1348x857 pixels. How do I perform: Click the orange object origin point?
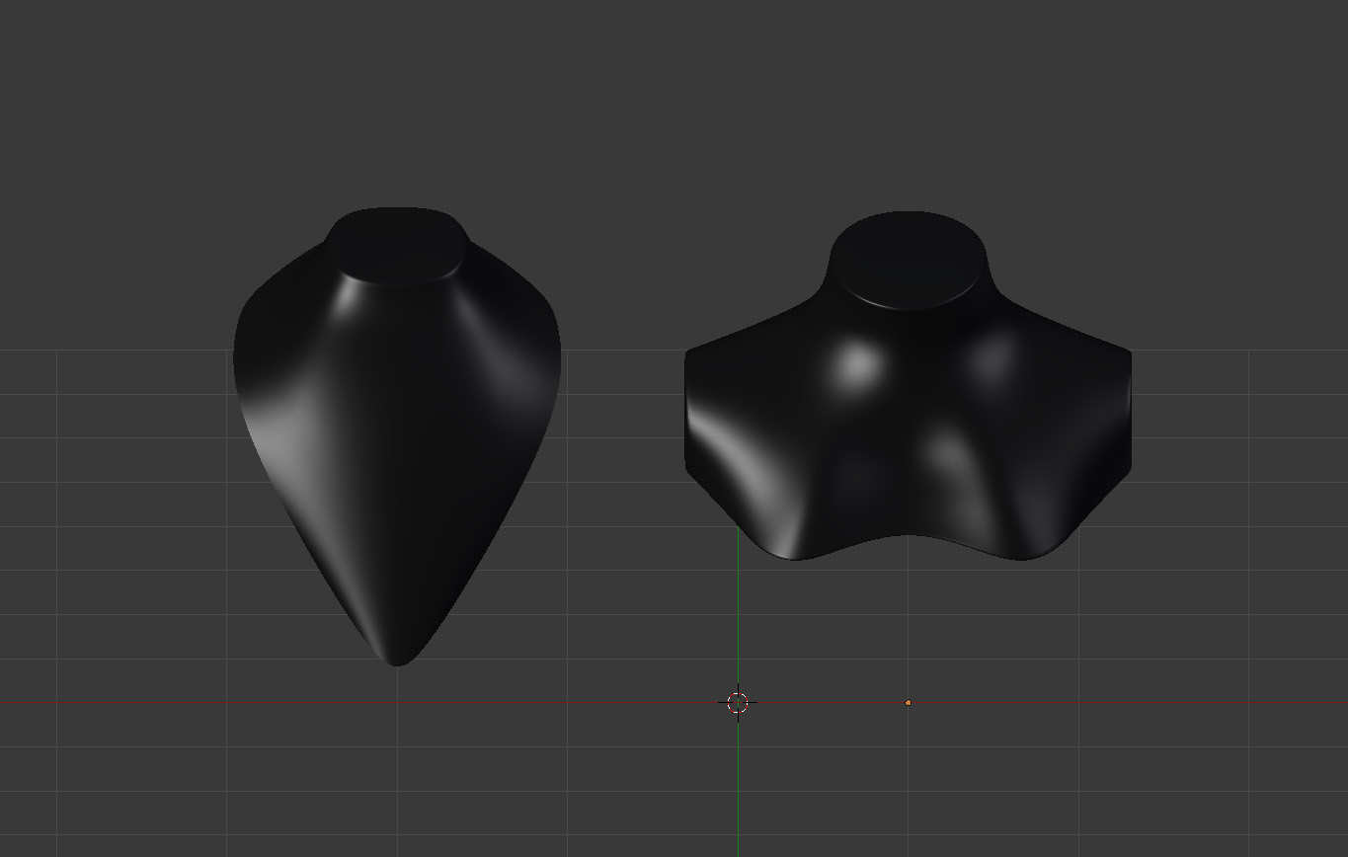(x=907, y=701)
